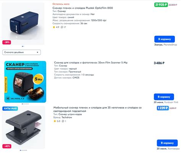Open the 35мм Film Scanner 5 Mp title link
Image resolution: width=181 pixels, height=153 pixels.
pyautogui.click(x=90, y=62)
